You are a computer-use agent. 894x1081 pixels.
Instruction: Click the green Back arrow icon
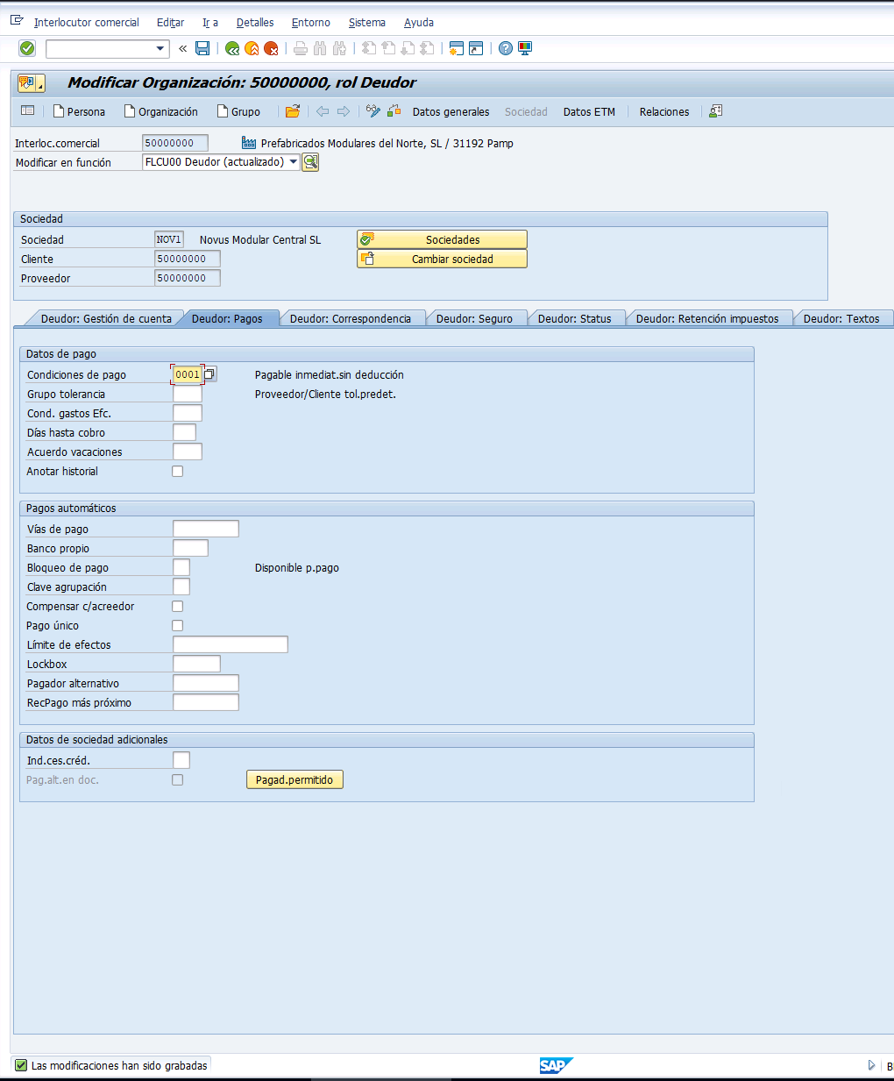click(x=232, y=48)
